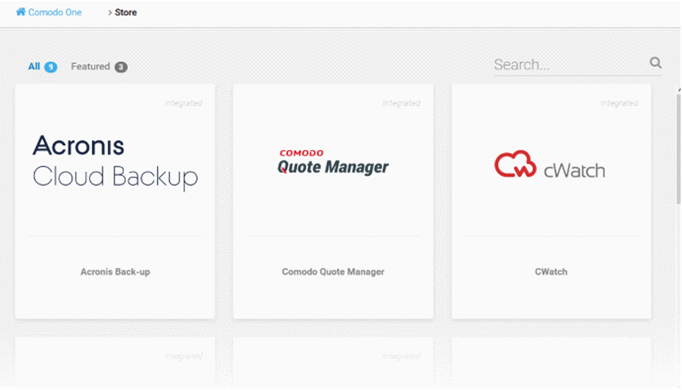Open the Comodo Quote Manager logo tile
The width and height of the screenshot is (682, 390).
tap(333, 162)
